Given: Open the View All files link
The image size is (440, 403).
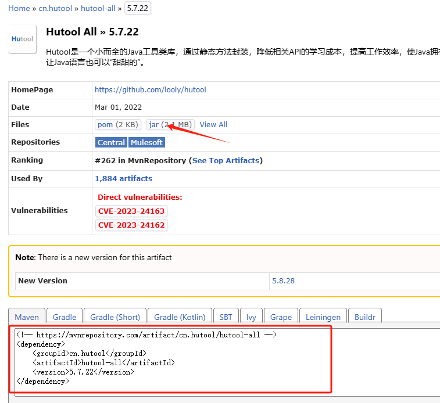Looking at the screenshot, I should (x=213, y=125).
